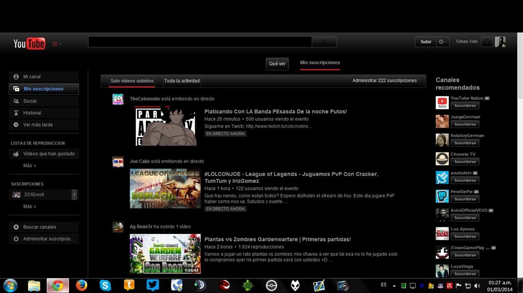Subscribe to AviciiOfficialVEVO
The image size is (523, 293).
point(465,218)
